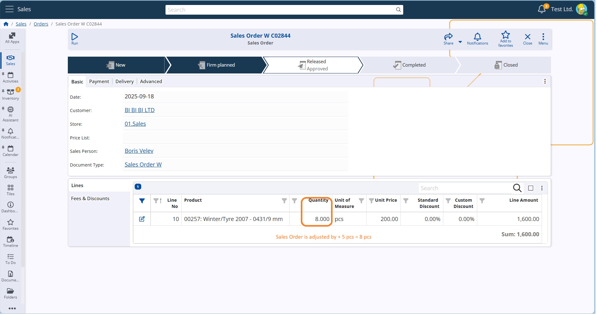Add sales order to favorites
The width and height of the screenshot is (597, 315).
506,39
